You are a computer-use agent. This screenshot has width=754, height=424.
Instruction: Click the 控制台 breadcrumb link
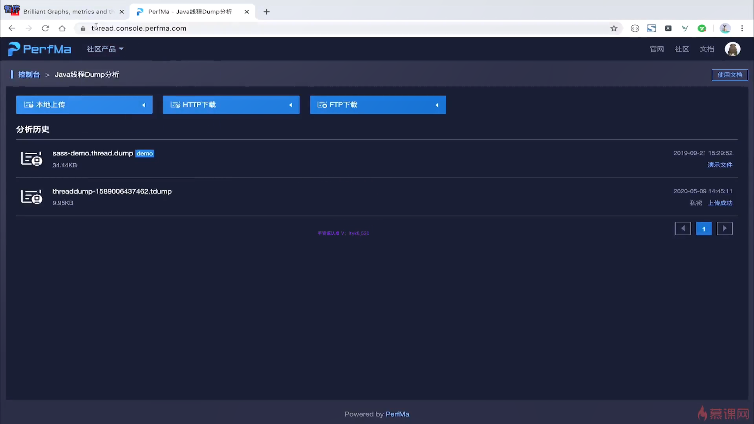[29, 75]
